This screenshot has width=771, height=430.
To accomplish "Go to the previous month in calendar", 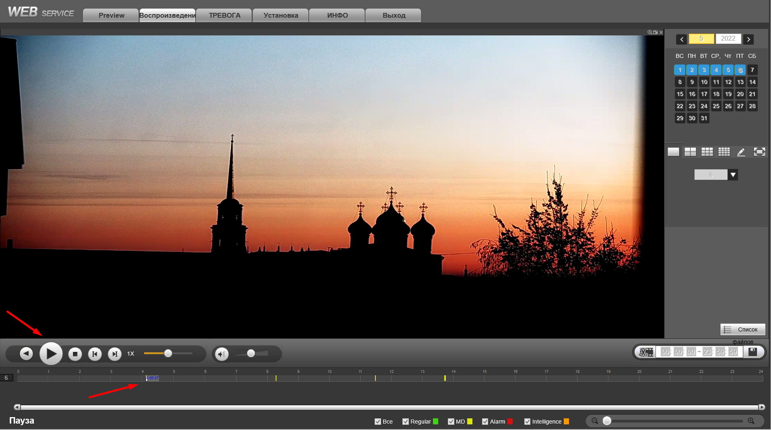I will [681, 39].
